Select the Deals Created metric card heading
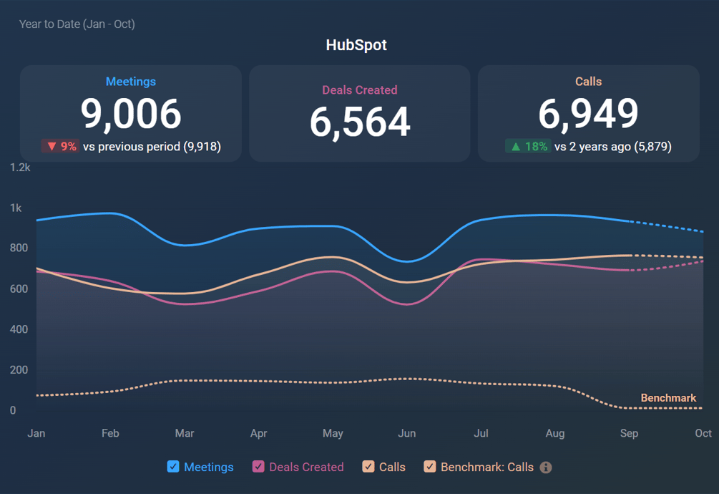The image size is (719, 494). tap(359, 90)
